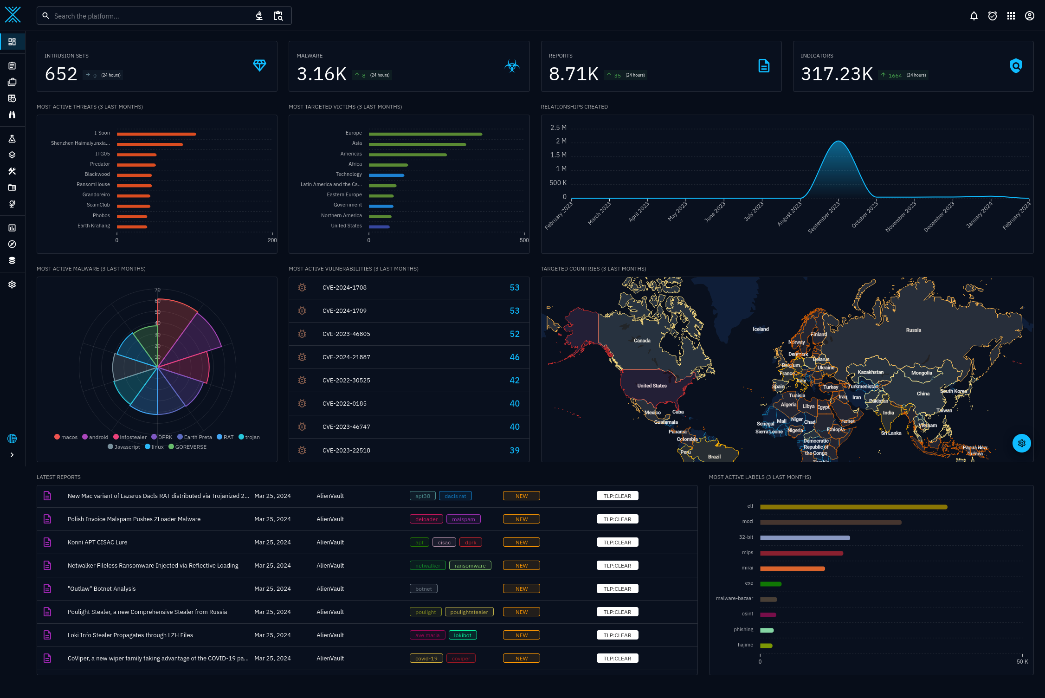Toggle infostealer series in malware legend
Image resolution: width=1045 pixels, height=698 pixels.
coord(130,437)
